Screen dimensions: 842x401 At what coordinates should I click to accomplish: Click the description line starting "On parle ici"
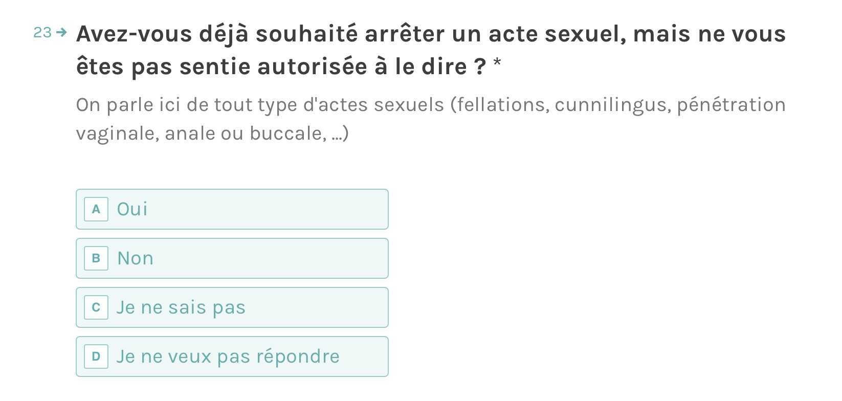(x=431, y=105)
